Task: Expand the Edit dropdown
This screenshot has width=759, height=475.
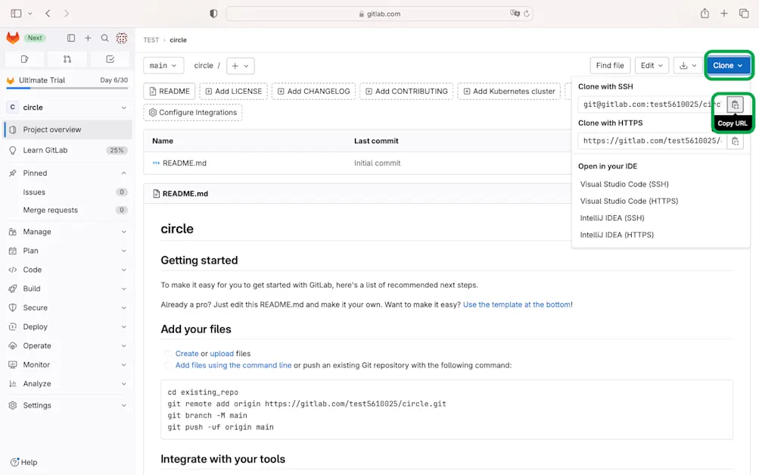Action: pos(652,65)
